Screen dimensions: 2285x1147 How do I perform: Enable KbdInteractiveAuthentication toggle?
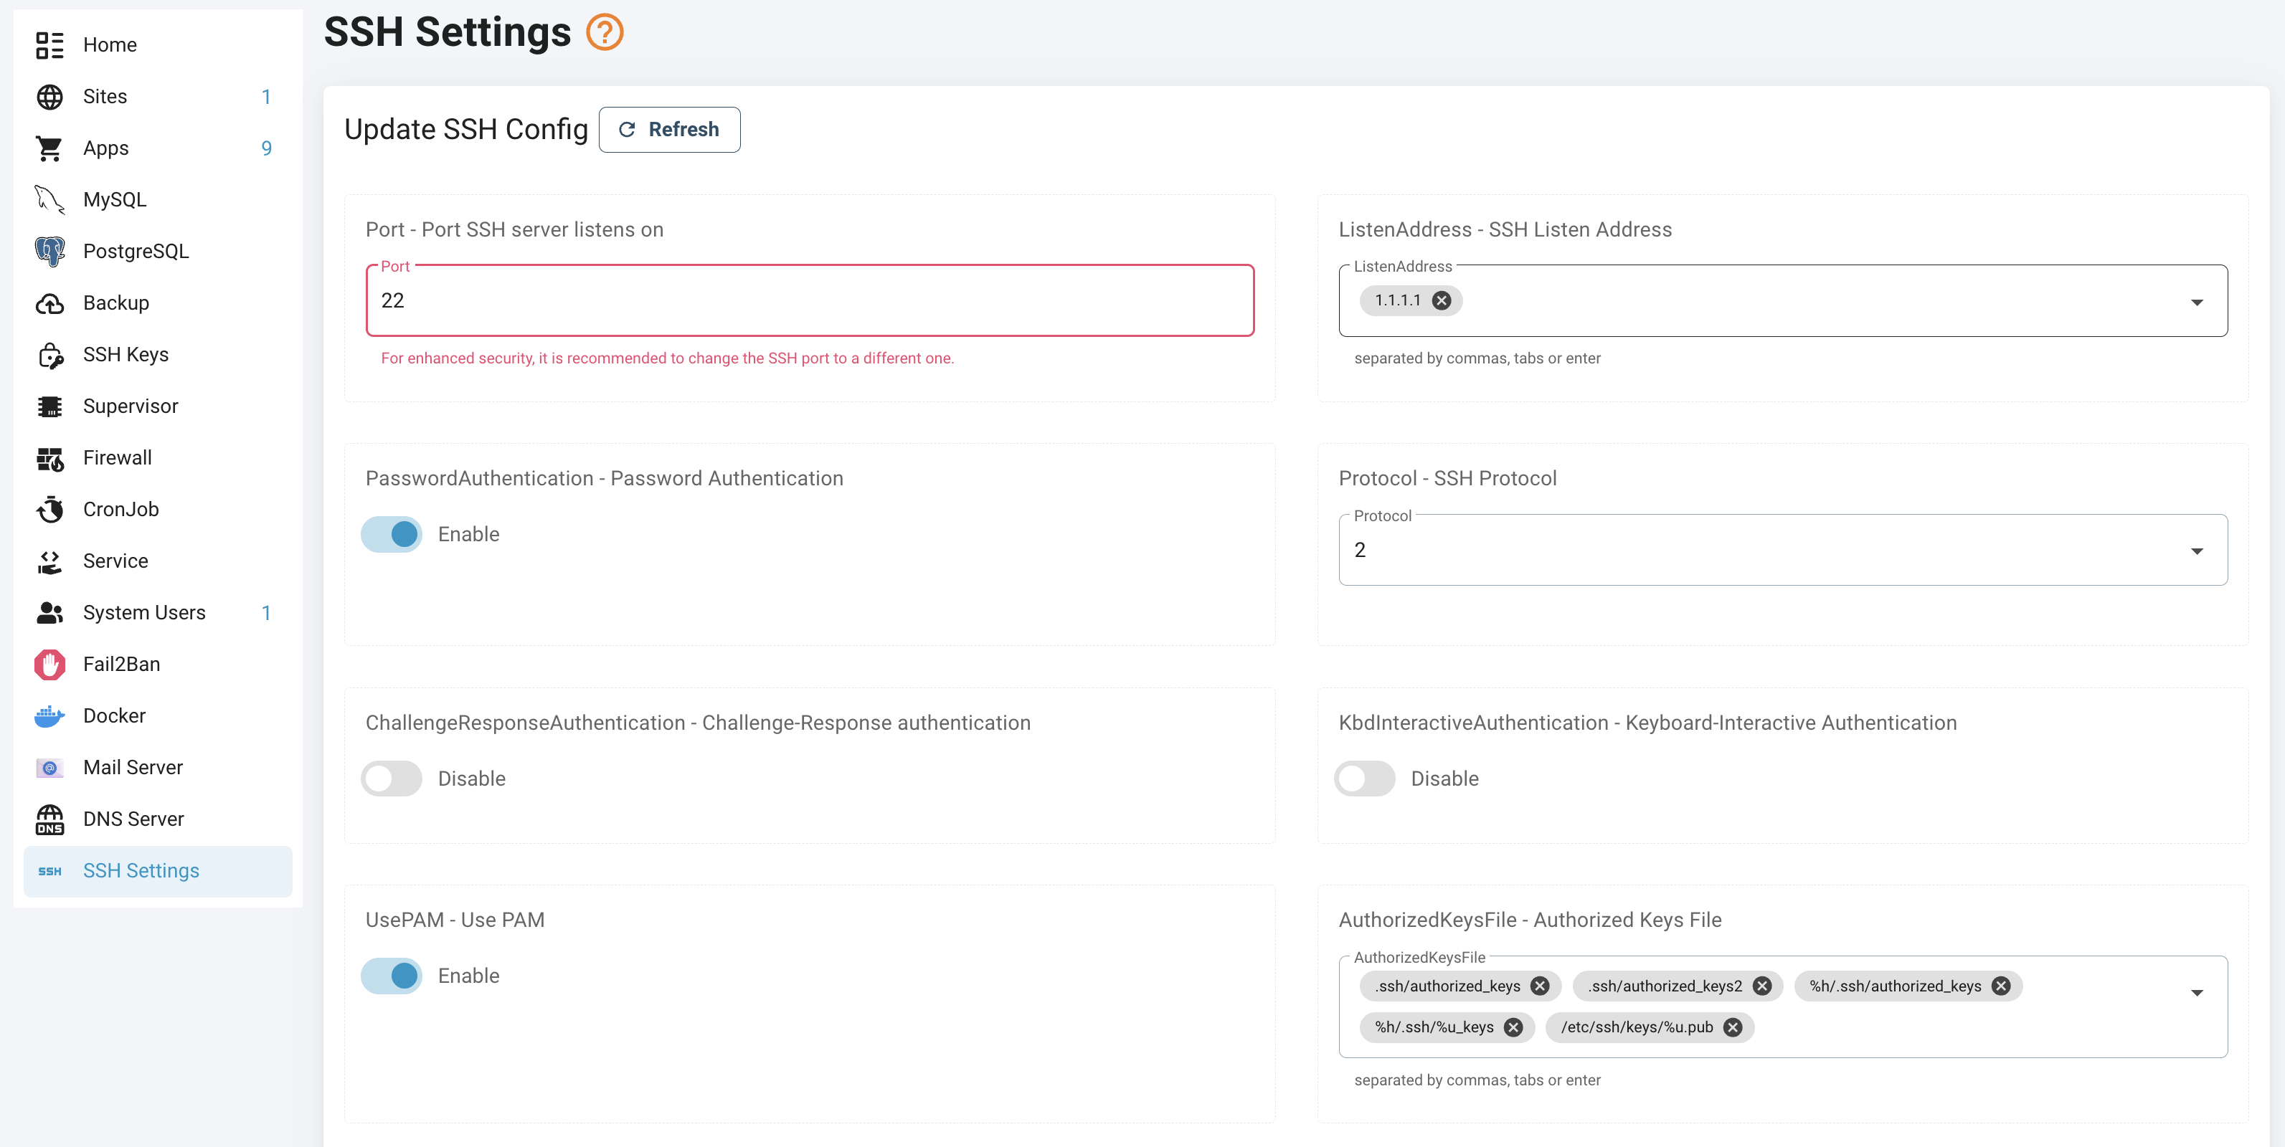(1364, 779)
